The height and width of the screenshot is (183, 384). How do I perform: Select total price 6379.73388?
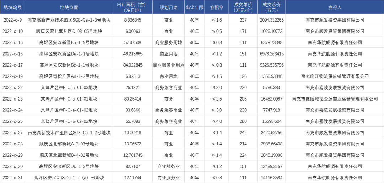click(271, 42)
